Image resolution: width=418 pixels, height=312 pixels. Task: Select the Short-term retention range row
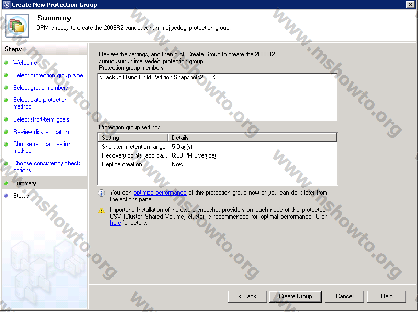(133, 147)
